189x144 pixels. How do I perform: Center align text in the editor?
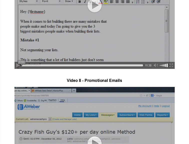pyautogui.click(x=117, y=2)
